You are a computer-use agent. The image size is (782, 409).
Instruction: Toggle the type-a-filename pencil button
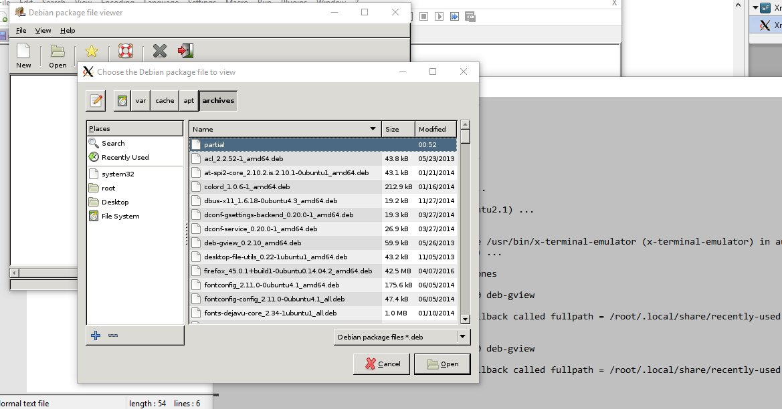point(96,101)
